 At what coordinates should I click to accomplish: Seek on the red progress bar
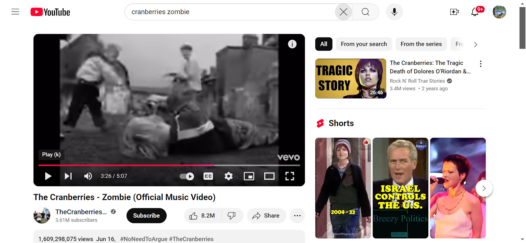(169, 165)
